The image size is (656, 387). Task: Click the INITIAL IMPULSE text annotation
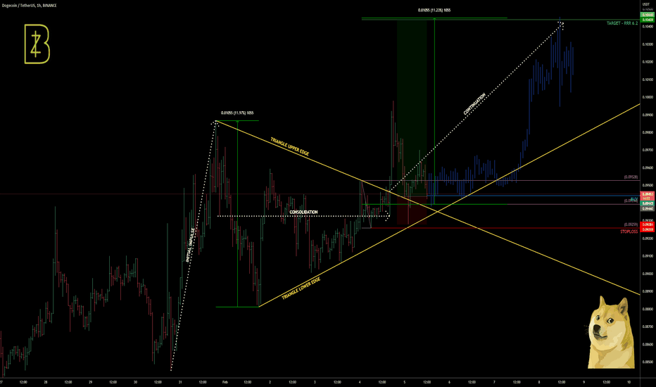tap(190, 245)
